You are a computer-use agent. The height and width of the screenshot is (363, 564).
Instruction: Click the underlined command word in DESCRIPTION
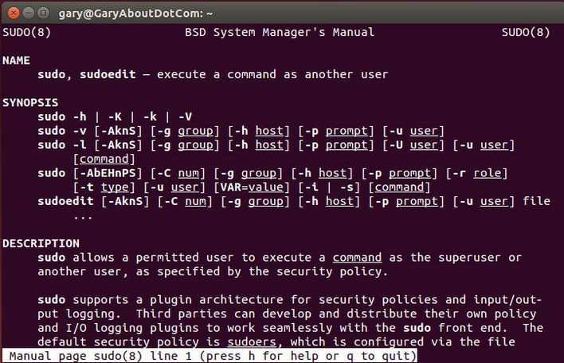tap(357, 258)
